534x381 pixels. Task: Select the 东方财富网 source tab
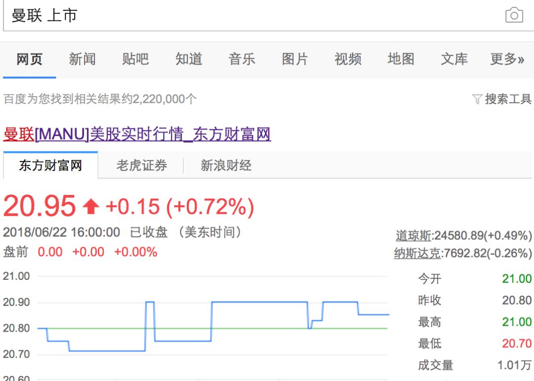pos(50,165)
